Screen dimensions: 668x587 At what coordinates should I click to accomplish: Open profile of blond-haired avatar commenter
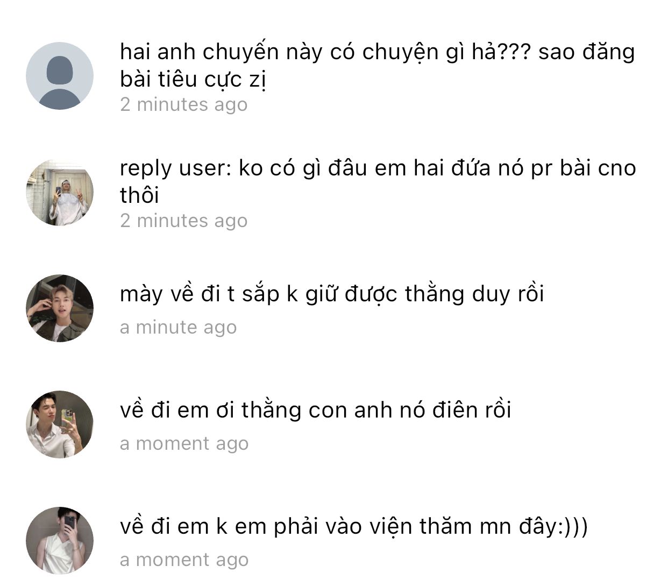click(x=60, y=308)
